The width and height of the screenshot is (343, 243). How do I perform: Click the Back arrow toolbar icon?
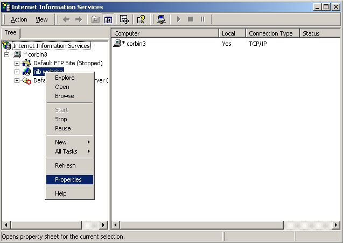pos(66,20)
